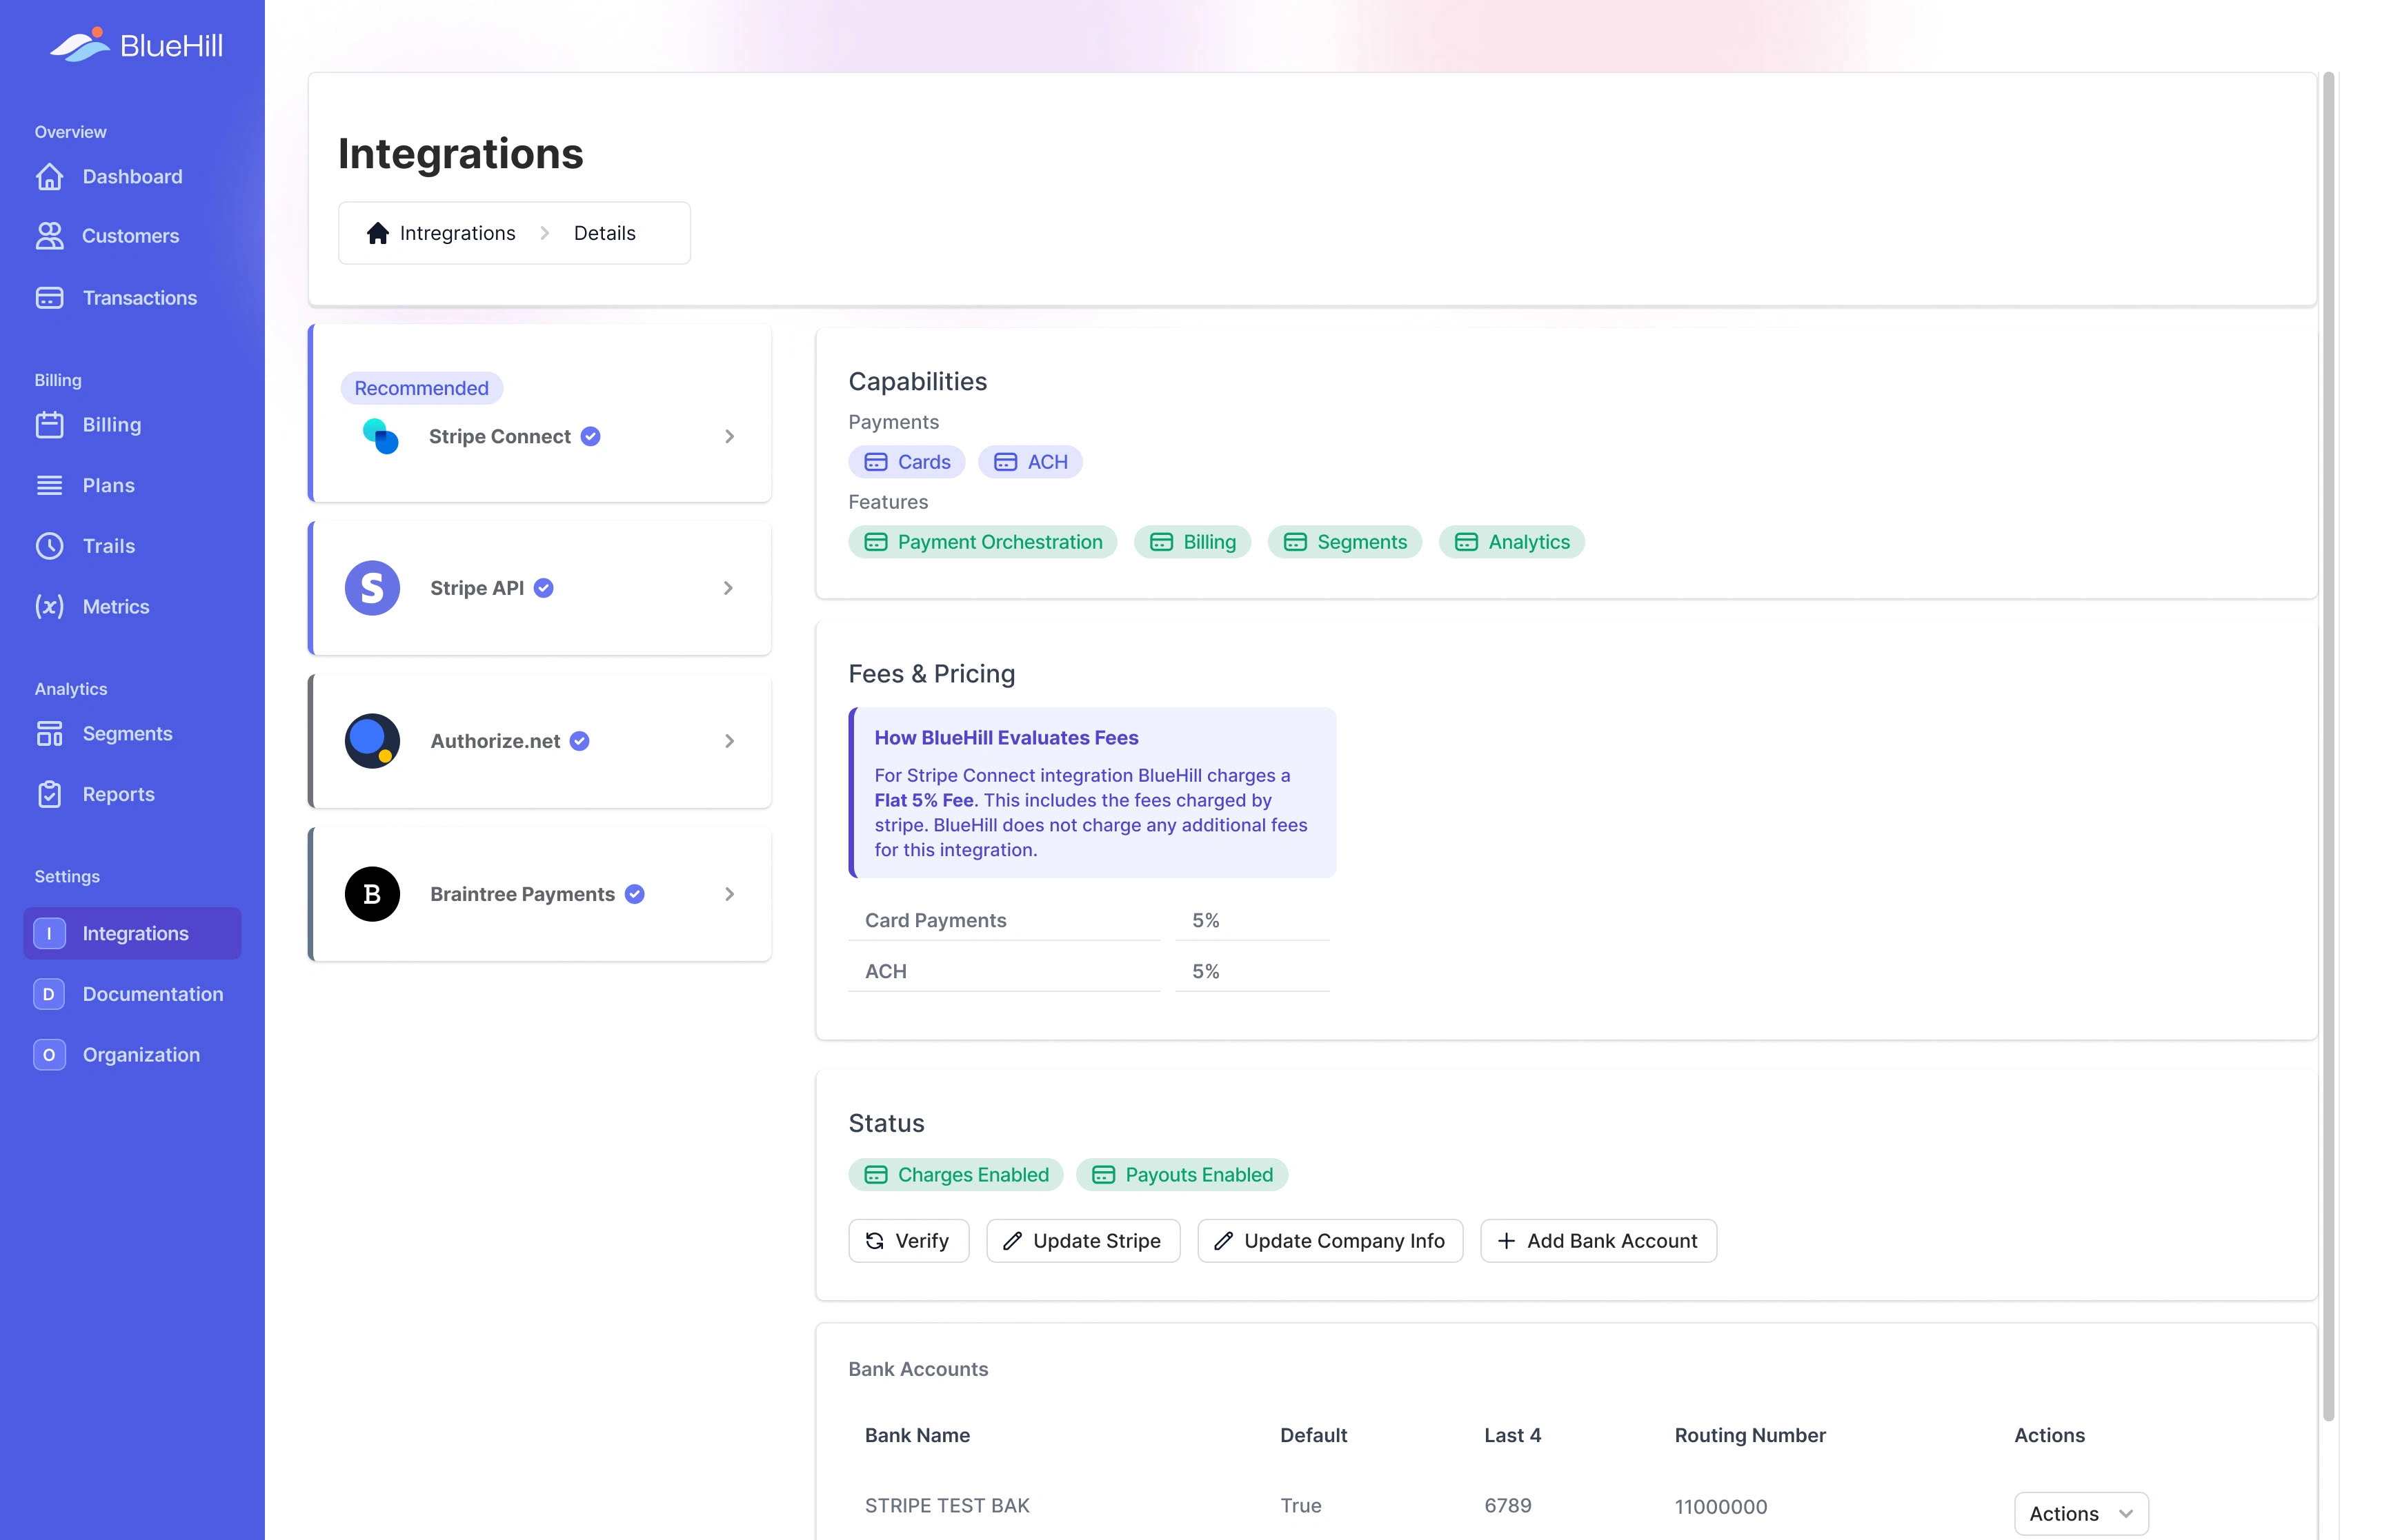Click the Segments feature chip
Image resolution: width=2391 pixels, height=1540 pixels.
[x=1345, y=542]
